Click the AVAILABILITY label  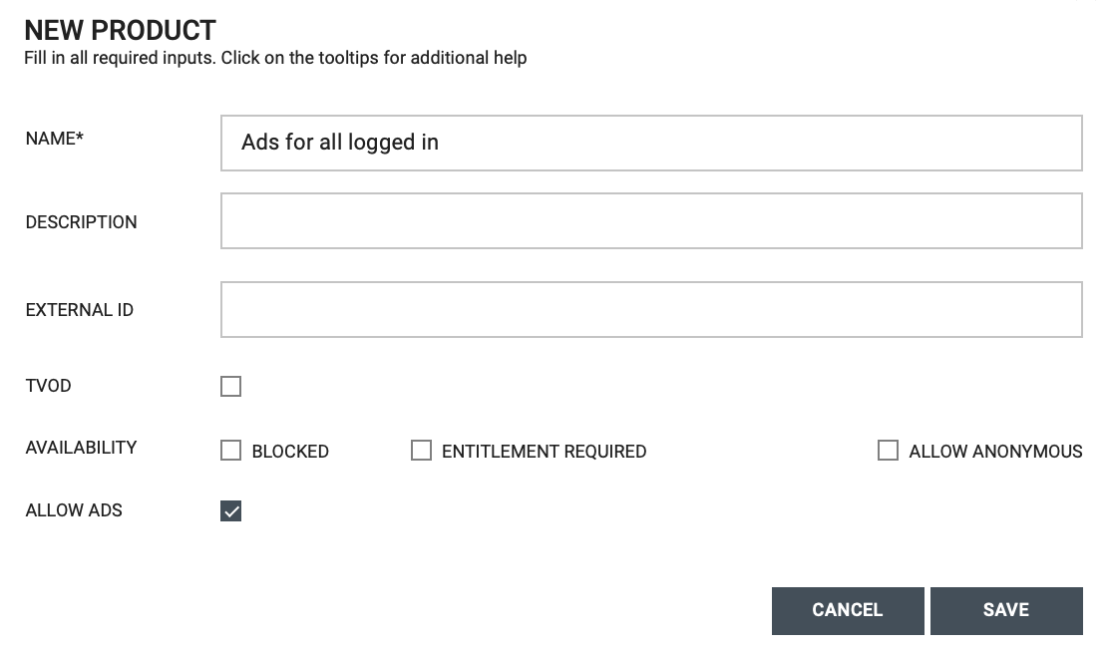tap(81, 448)
